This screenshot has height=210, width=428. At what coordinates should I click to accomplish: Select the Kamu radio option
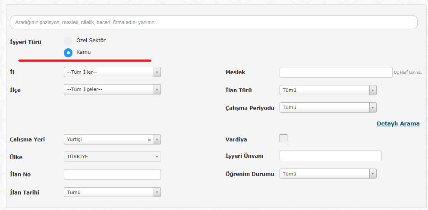(x=68, y=53)
